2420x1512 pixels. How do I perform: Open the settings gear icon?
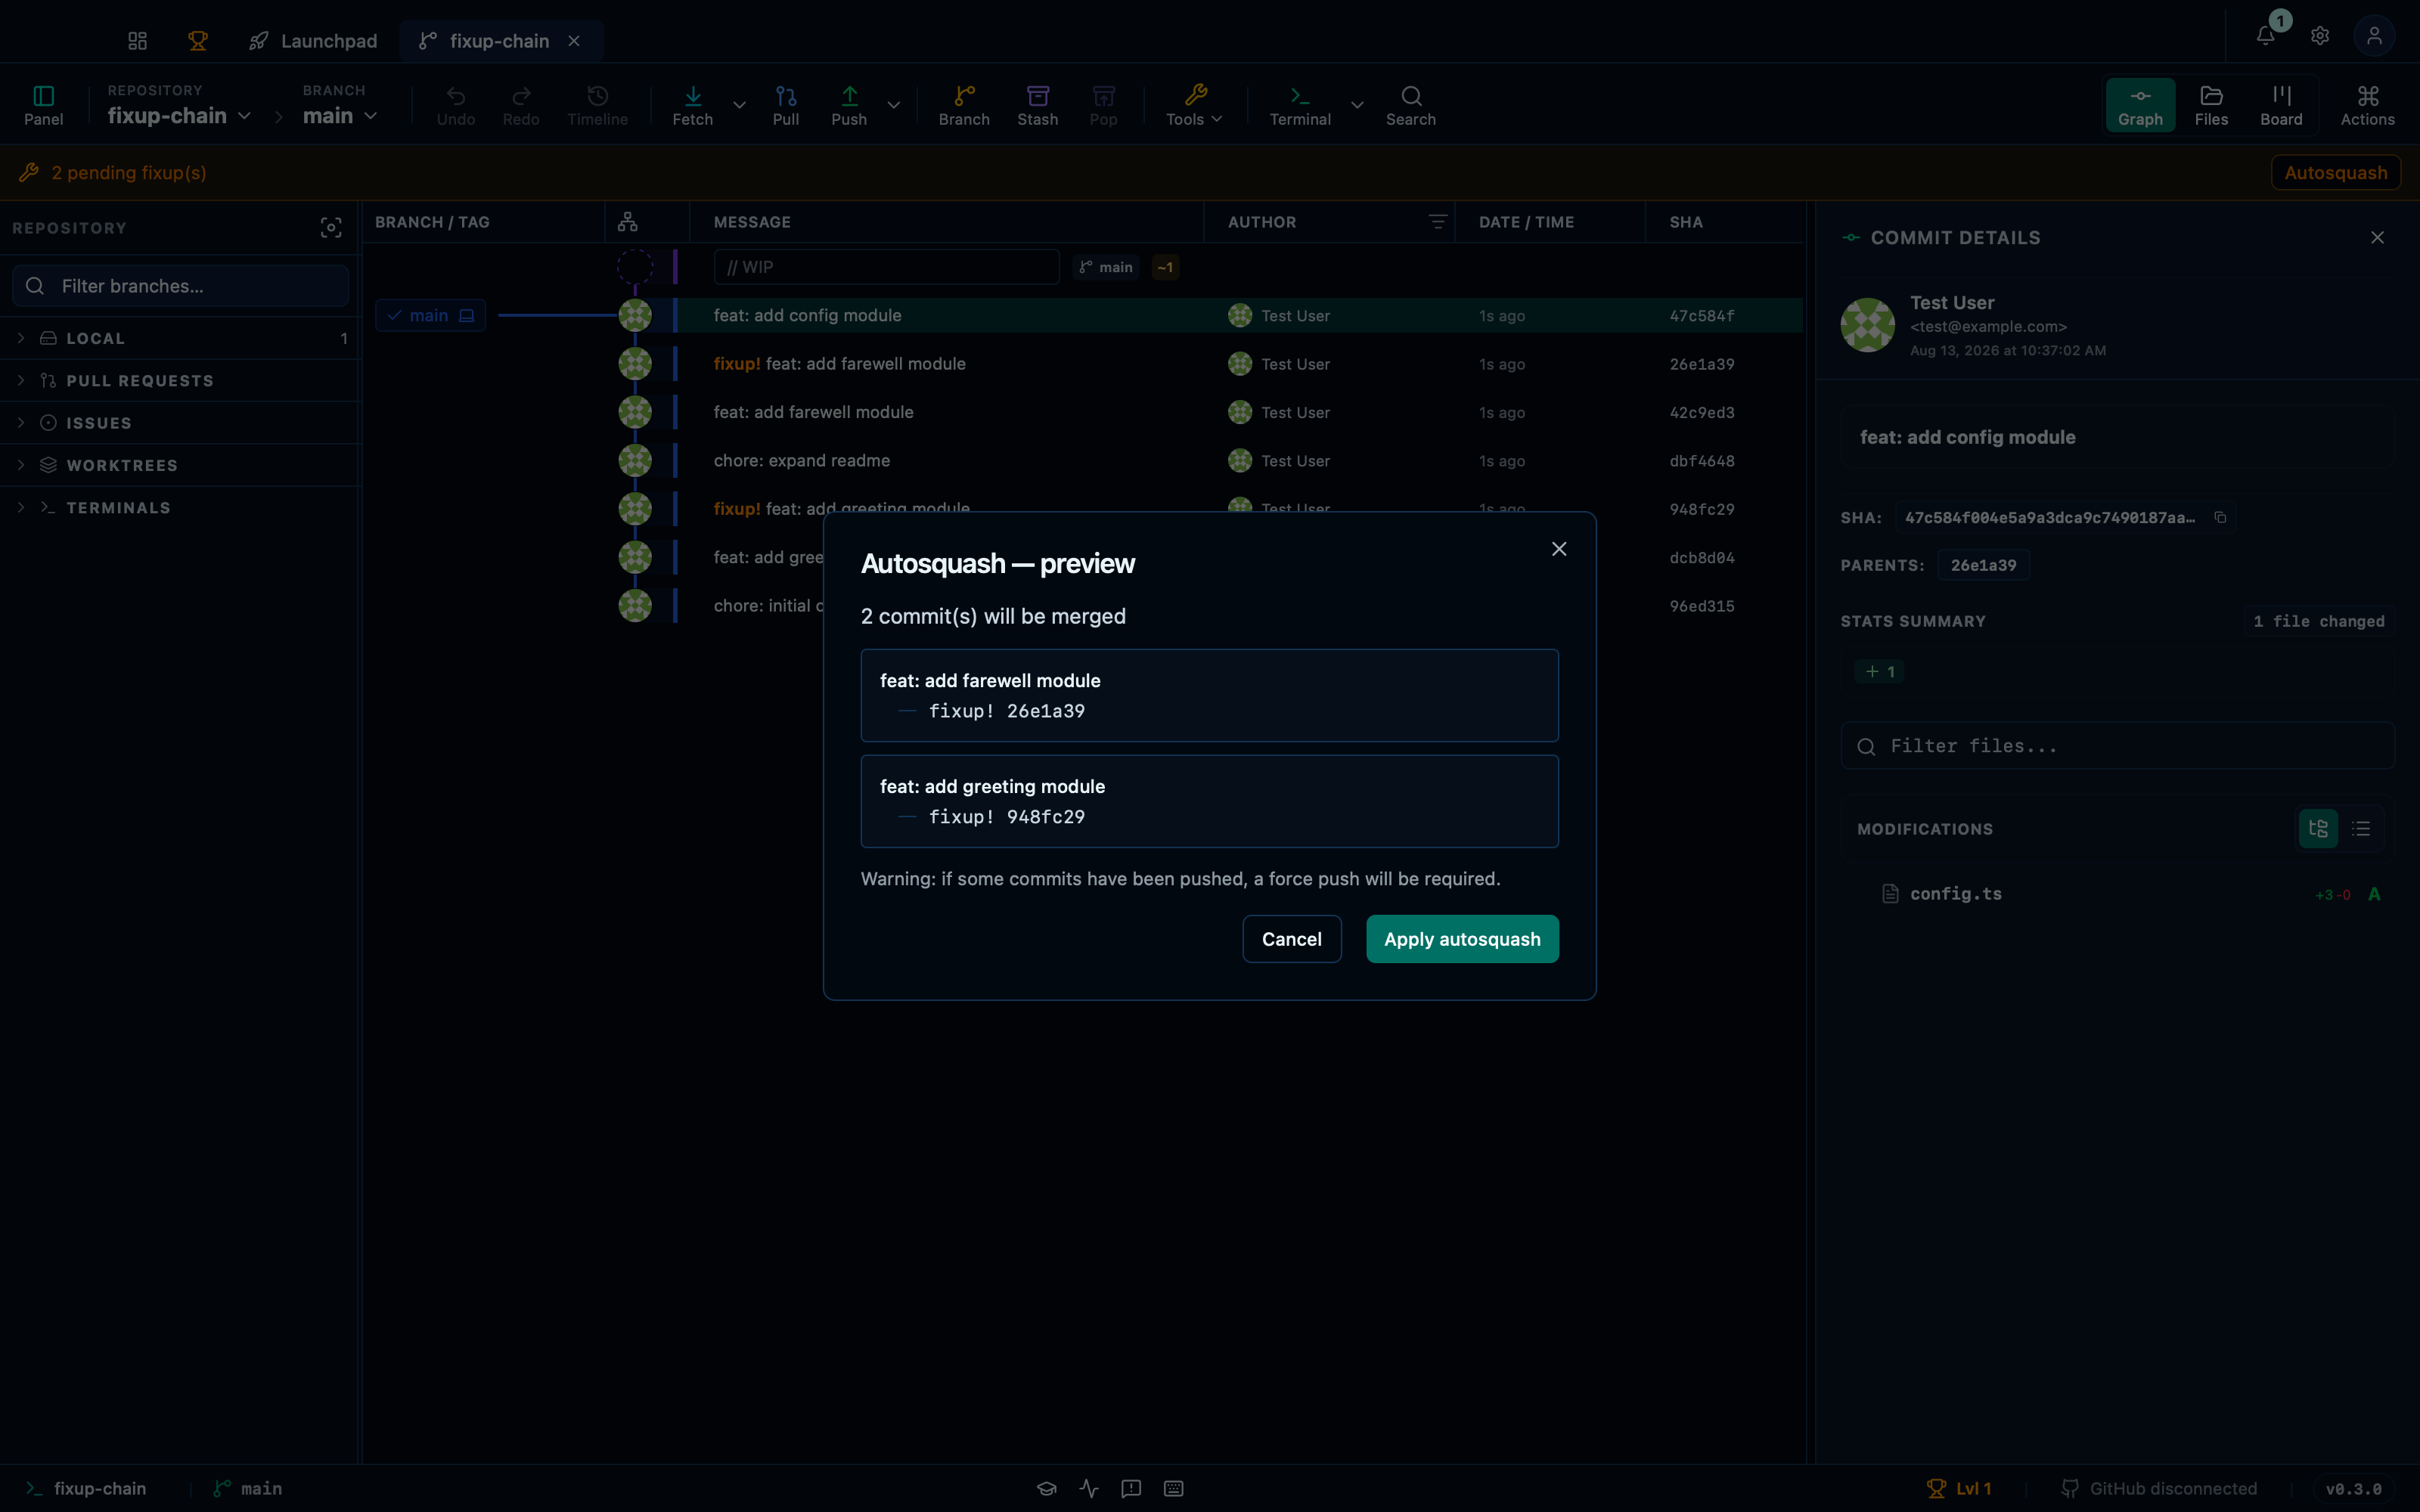point(2320,36)
